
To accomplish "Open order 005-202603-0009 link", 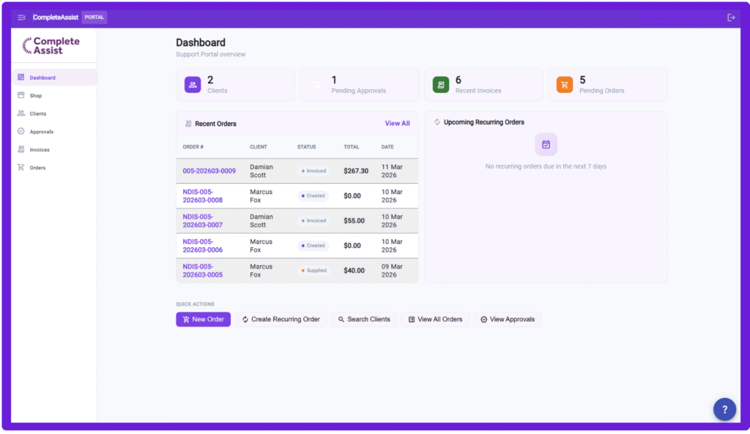I will [209, 171].
